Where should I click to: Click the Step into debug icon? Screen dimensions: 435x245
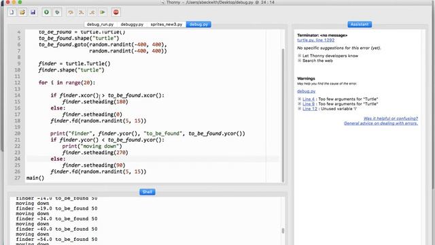pos(82,12)
